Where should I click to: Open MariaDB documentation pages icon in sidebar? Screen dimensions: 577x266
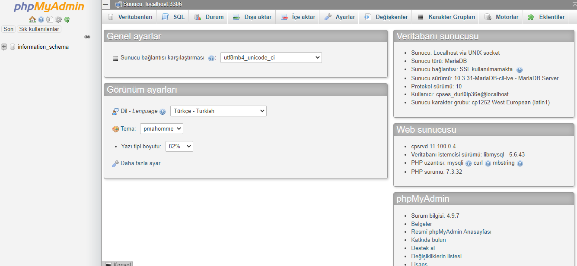tap(50, 19)
